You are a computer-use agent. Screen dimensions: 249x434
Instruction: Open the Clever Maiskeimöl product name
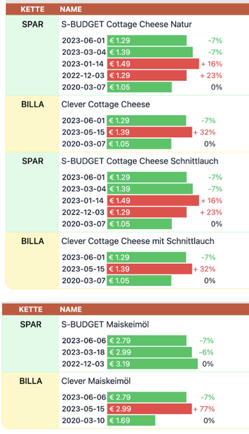(x=96, y=381)
